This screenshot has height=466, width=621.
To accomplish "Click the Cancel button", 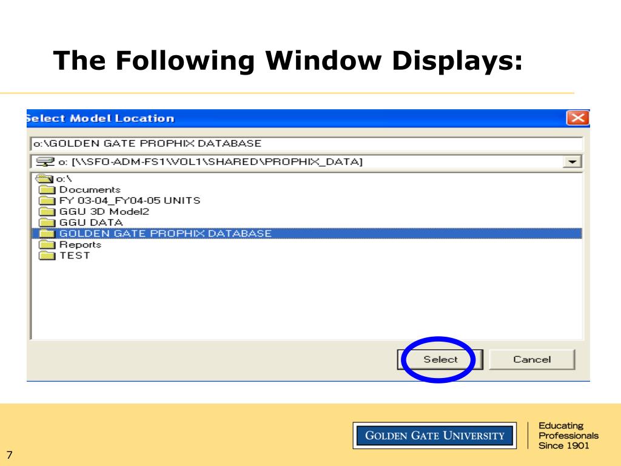I will [532, 359].
